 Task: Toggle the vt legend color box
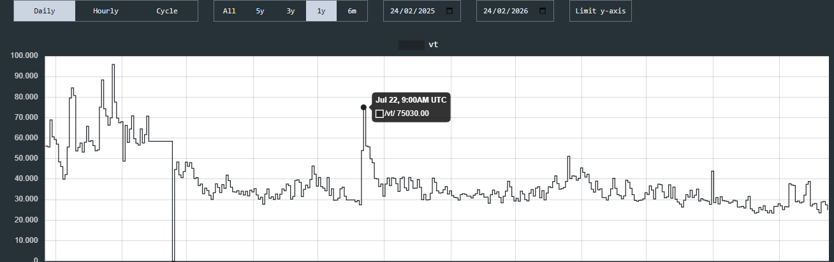(411, 45)
